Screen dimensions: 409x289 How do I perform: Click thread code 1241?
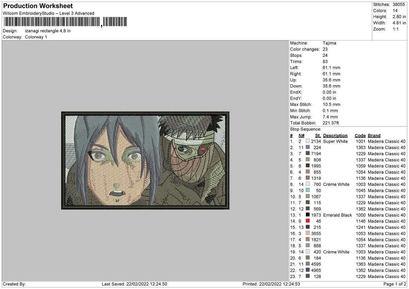coord(361,227)
